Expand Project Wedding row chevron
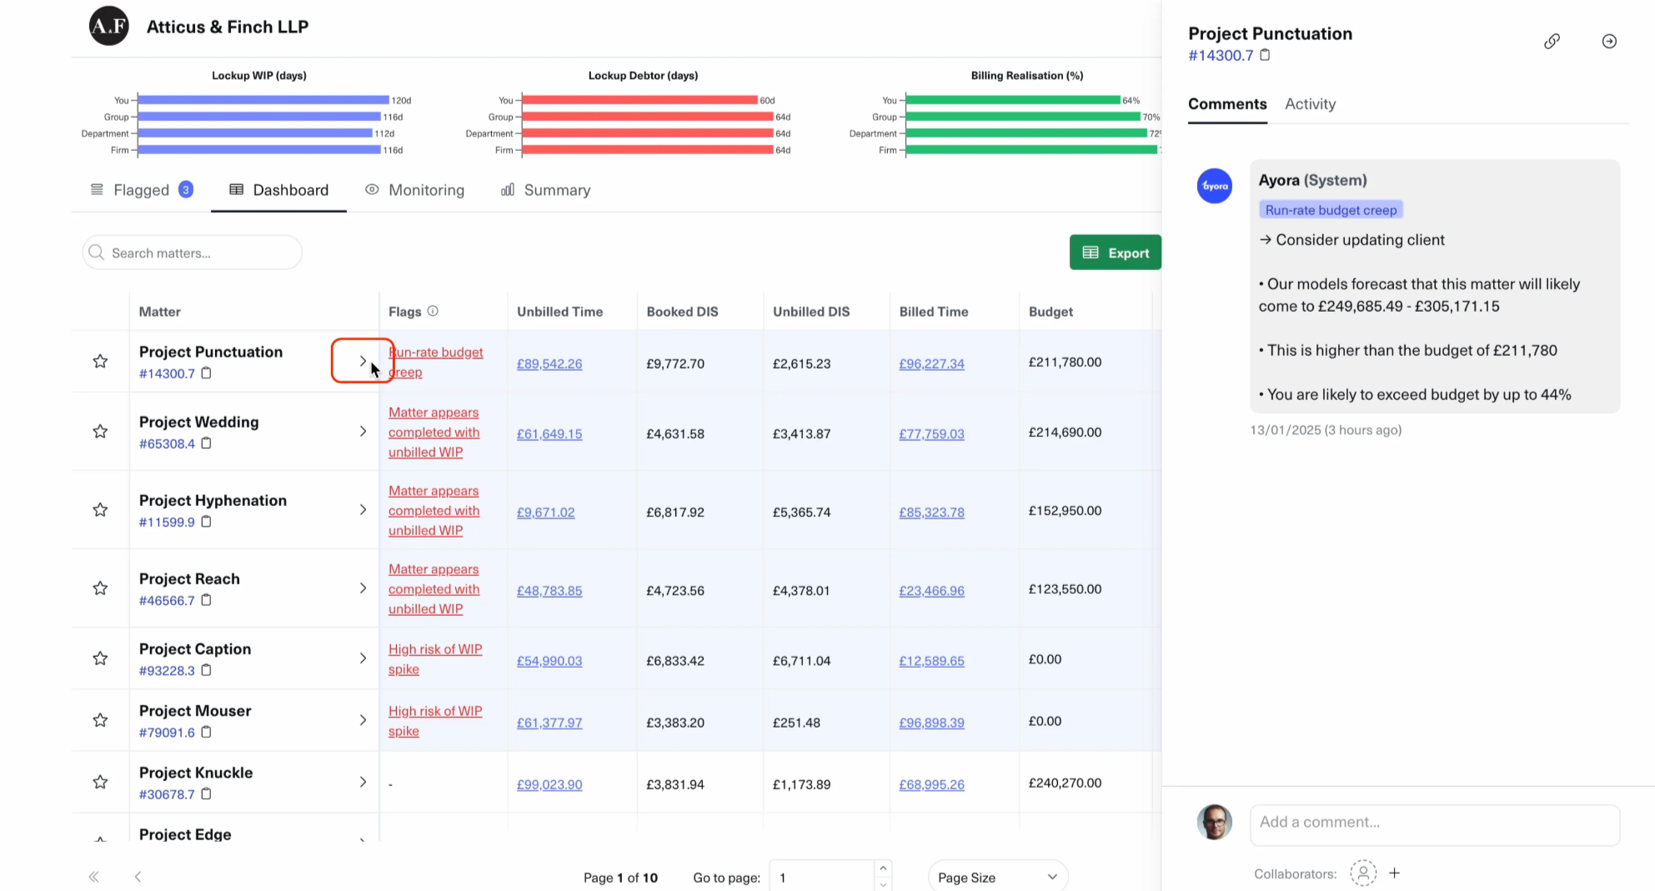The image size is (1655, 891). pos(363,431)
